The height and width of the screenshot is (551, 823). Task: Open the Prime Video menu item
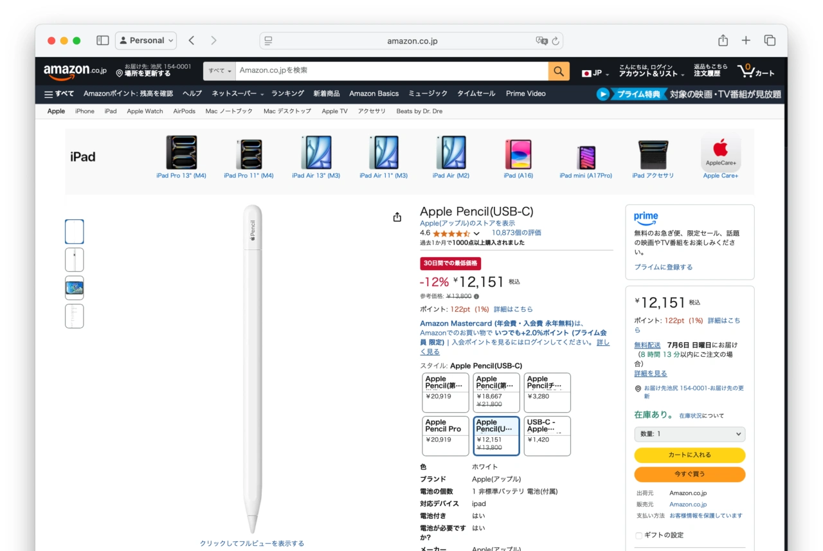pyautogui.click(x=525, y=94)
